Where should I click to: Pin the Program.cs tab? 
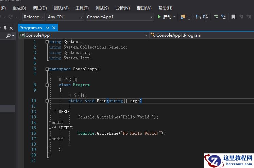(x=47, y=28)
